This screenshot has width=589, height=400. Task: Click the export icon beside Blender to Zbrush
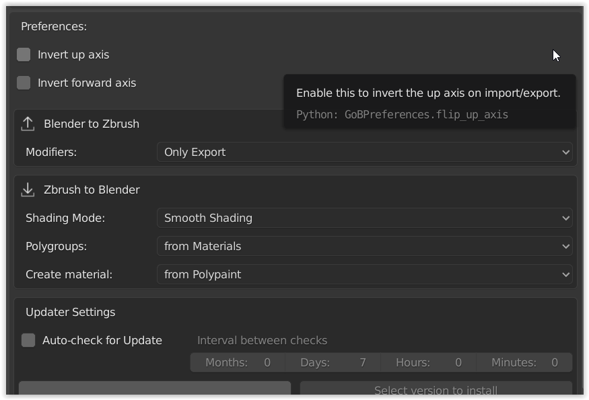28,124
